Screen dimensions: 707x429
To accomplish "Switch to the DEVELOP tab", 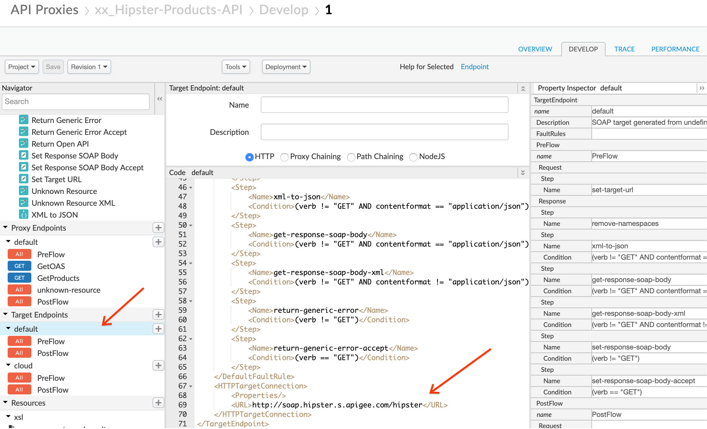I will click(583, 49).
